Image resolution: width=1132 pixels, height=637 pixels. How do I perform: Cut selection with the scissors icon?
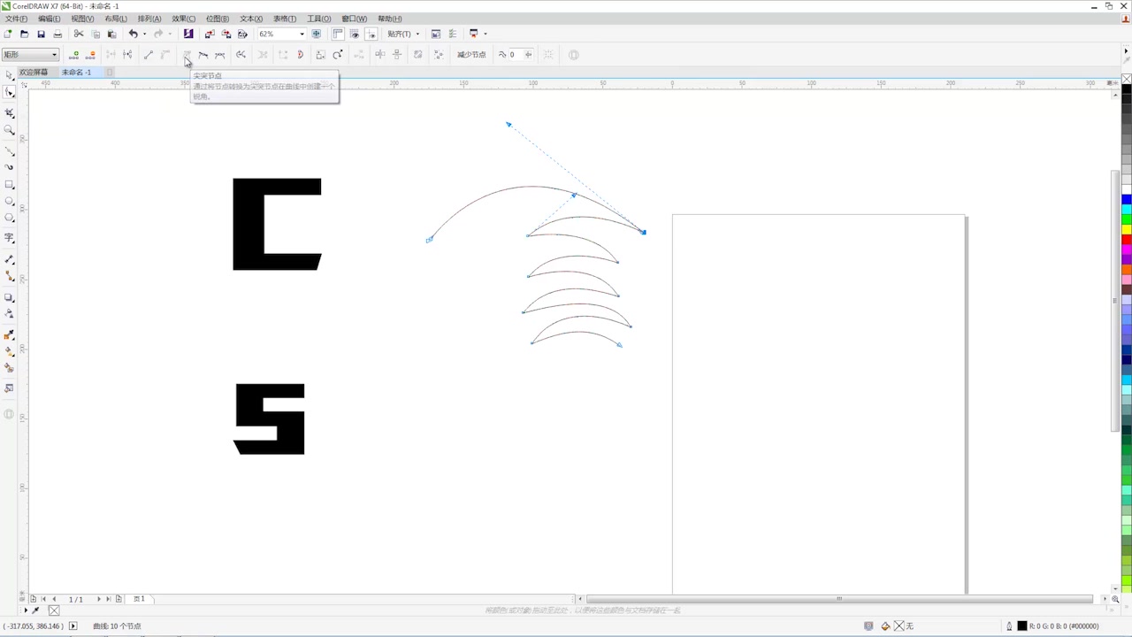click(79, 34)
